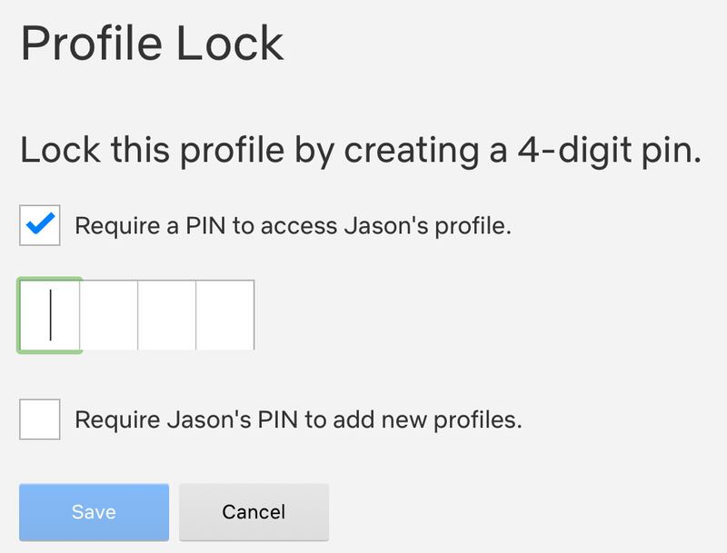Click the first PIN digit box
The width and height of the screenshot is (727, 553).
pyautogui.click(x=50, y=315)
